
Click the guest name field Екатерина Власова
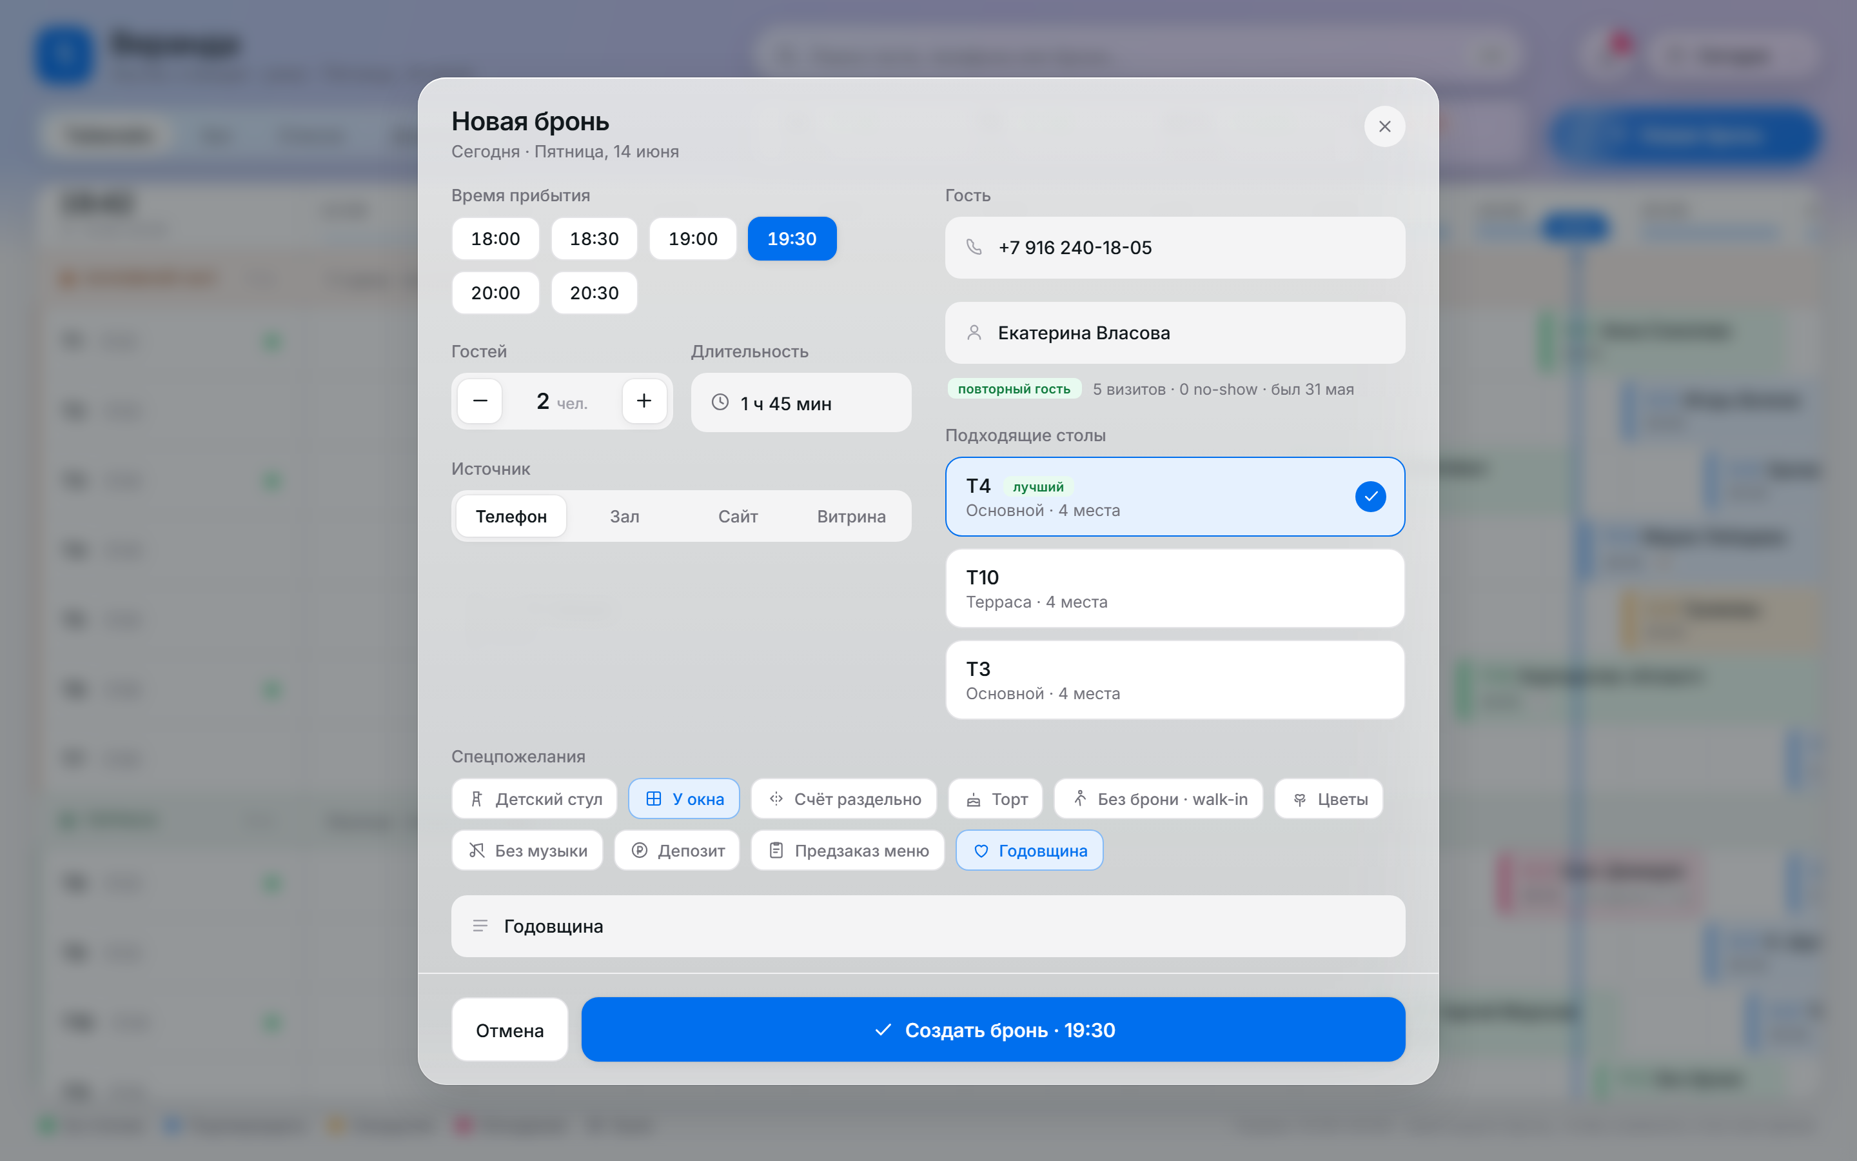coord(1175,332)
